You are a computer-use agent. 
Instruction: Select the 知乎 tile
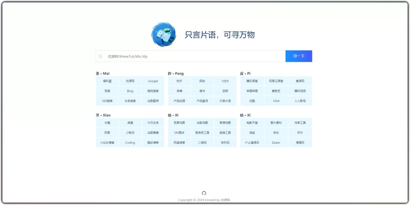coord(179,81)
